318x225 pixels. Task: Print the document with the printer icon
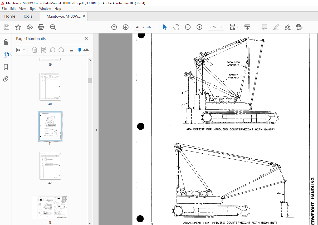click(41, 27)
